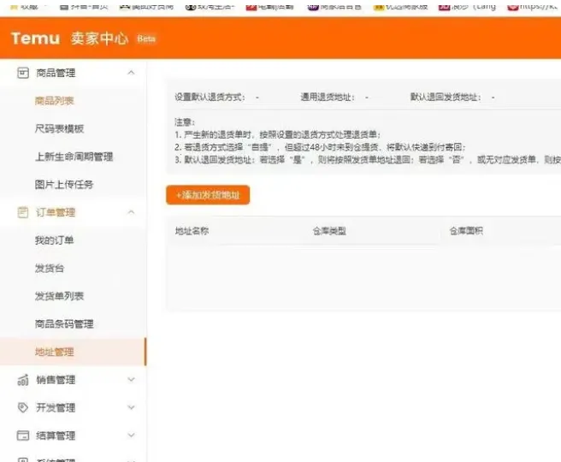This screenshot has width=561, height=462.
Task: Select 图片上传任务 in sidebar
Action: tap(64, 185)
